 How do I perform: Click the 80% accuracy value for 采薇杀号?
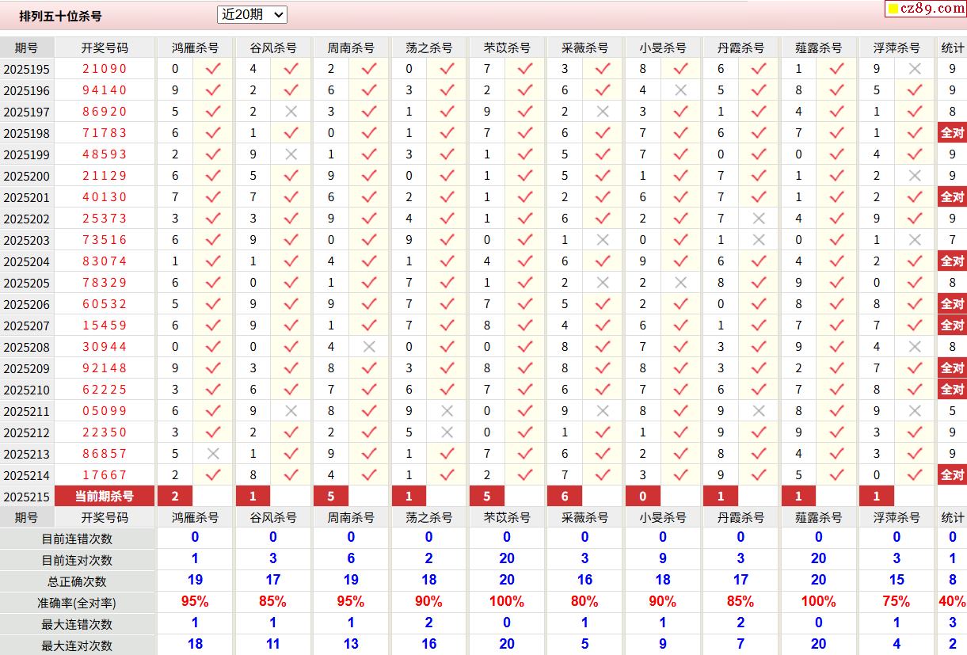pyautogui.click(x=584, y=602)
